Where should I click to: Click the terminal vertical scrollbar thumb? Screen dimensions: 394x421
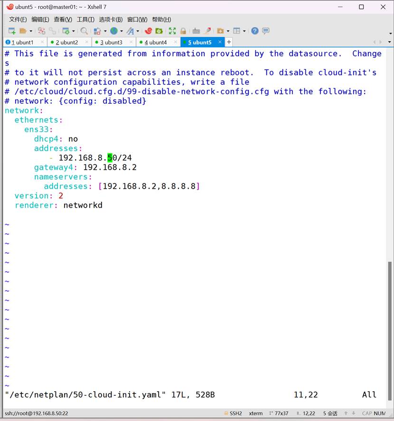[390, 331]
